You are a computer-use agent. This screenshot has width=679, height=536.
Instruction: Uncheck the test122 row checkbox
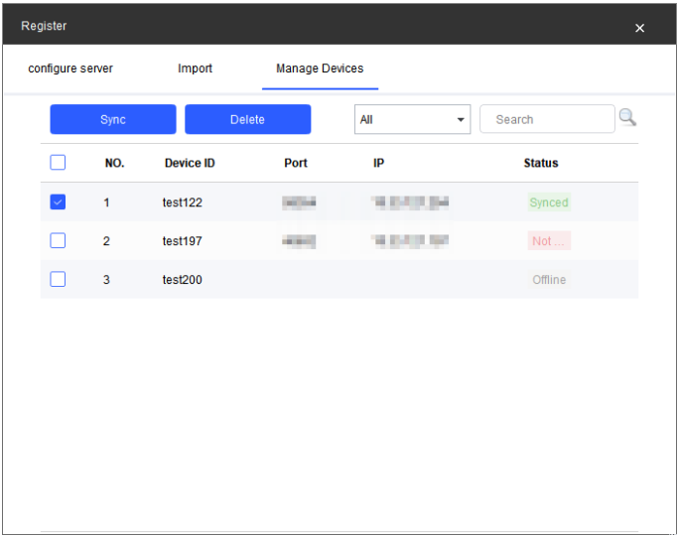[58, 201]
